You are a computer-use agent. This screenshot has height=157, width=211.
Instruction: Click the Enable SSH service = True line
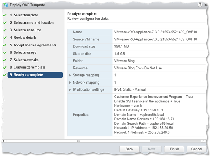click(147, 101)
